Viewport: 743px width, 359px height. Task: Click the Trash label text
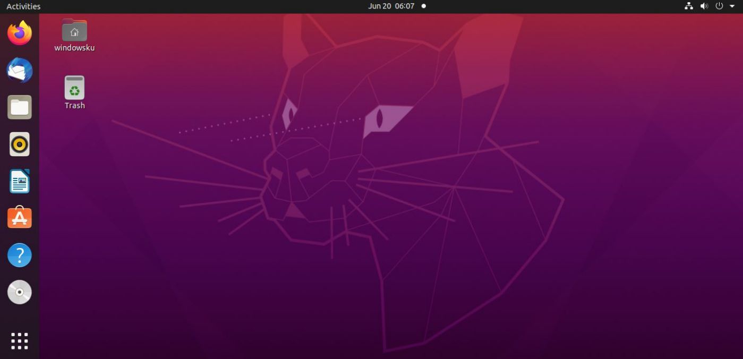[75, 106]
